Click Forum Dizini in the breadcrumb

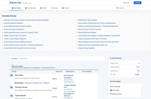23,58
